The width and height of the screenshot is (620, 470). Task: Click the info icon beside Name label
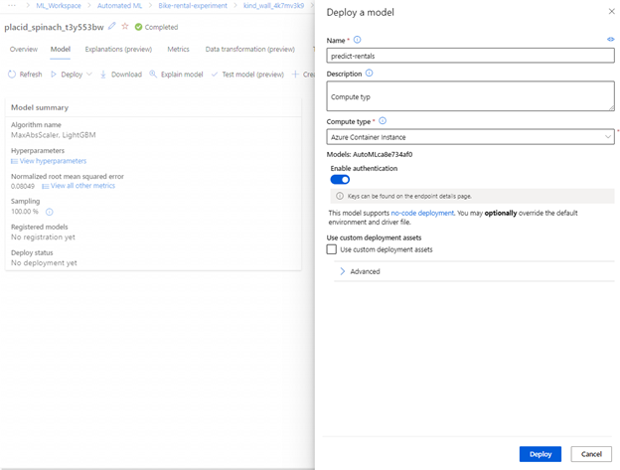(x=358, y=40)
